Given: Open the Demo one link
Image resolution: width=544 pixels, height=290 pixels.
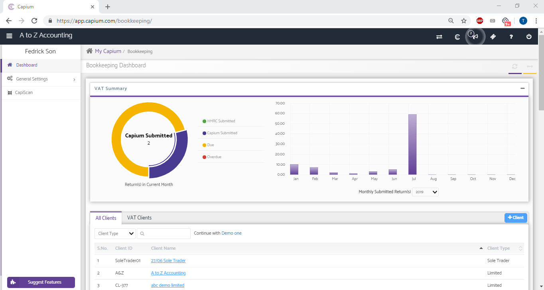Looking at the screenshot, I should [x=231, y=233].
